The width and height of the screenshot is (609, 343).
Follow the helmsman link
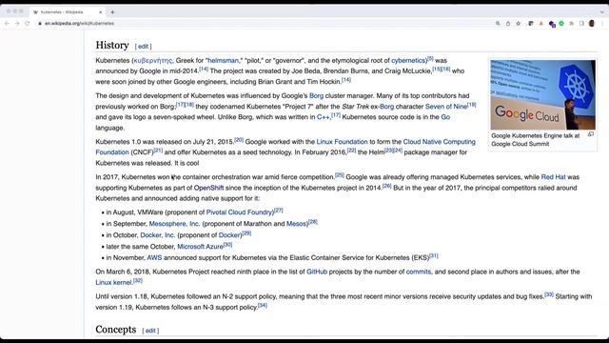pyautogui.click(x=224, y=61)
